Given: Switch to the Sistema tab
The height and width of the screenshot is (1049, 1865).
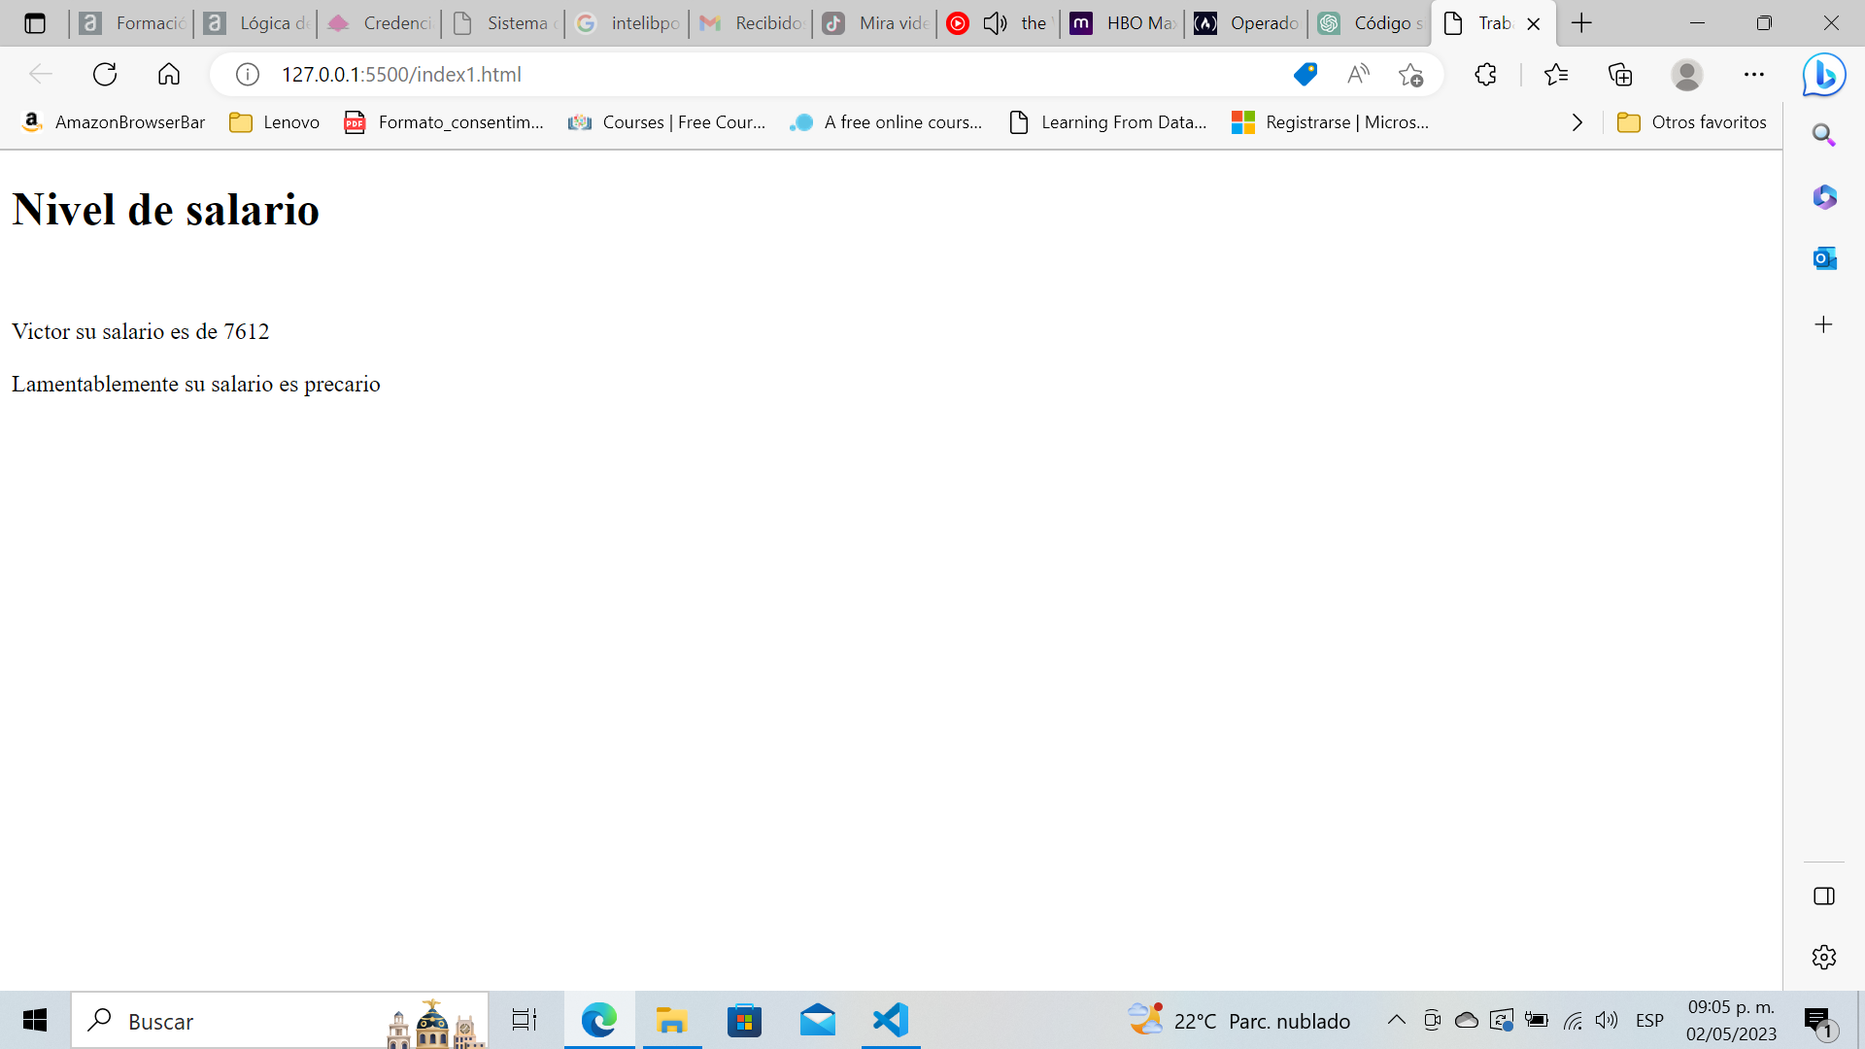Looking at the screenshot, I should (504, 23).
